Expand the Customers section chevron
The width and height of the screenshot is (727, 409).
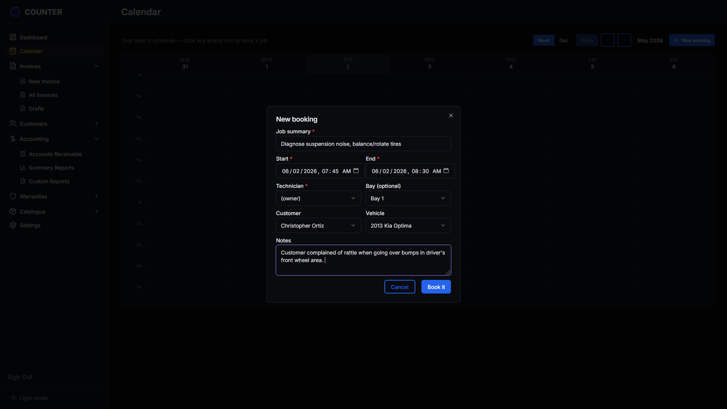tap(97, 123)
